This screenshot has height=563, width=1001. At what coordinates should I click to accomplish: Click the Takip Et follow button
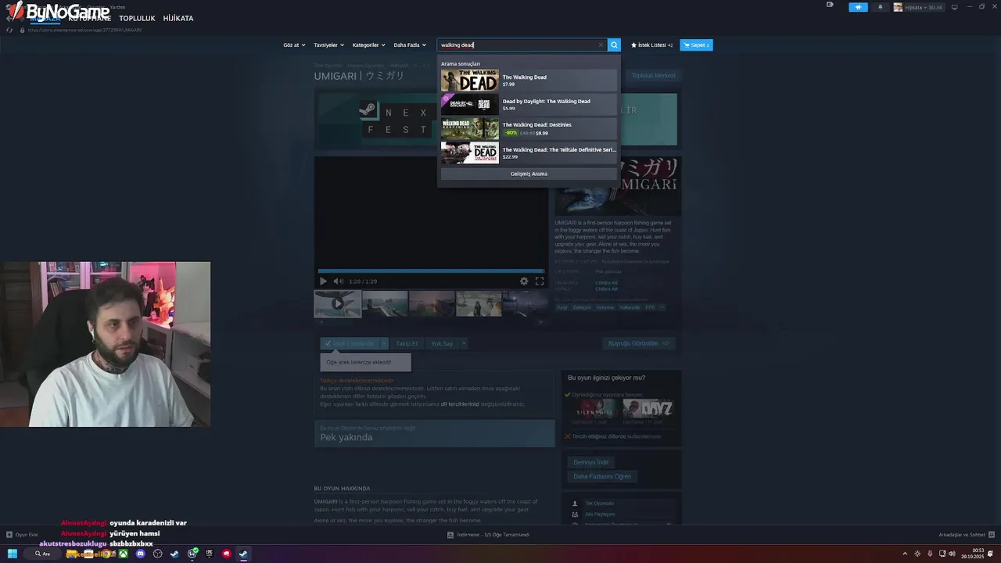coord(407,343)
